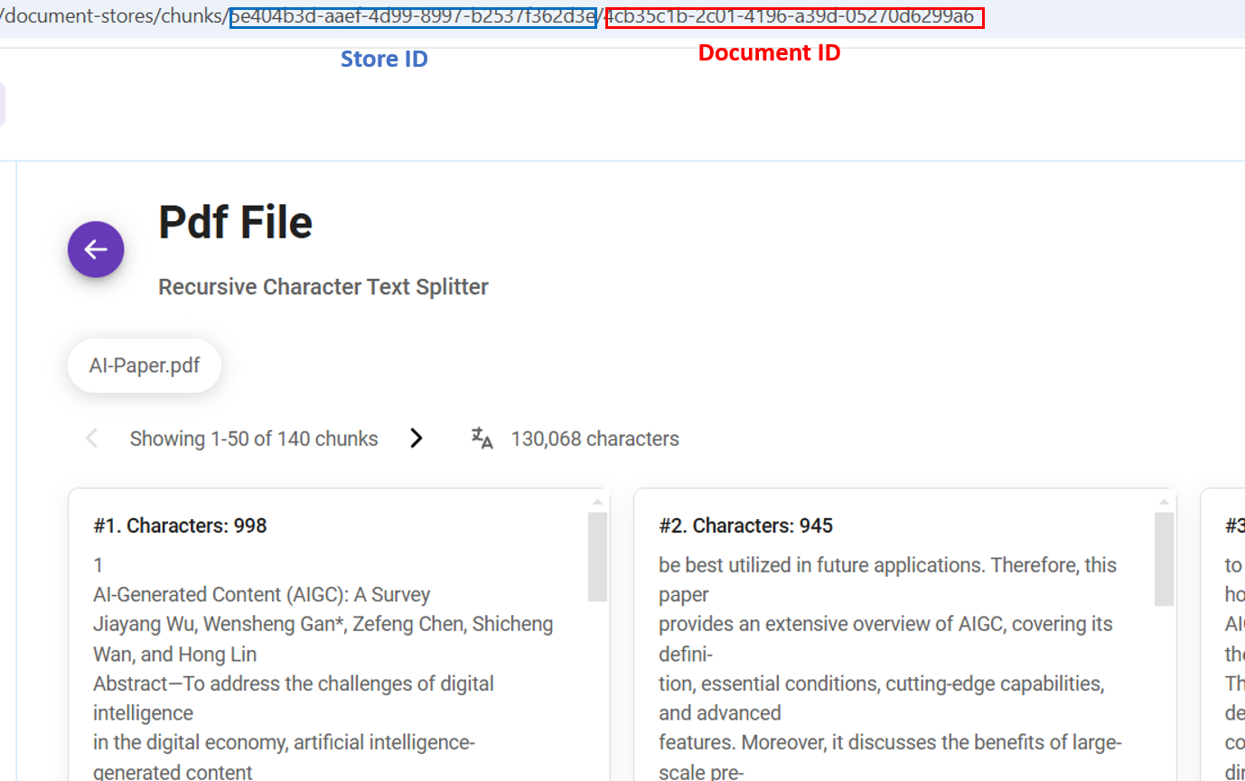The width and height of the screenshot is (1245, 781).
Task: Click the '130,068 characters' count text
Action: pos(594,439)
